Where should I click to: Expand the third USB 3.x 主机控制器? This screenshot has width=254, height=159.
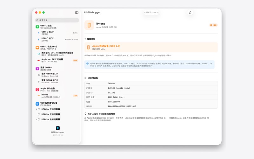(x=37, y=120)
